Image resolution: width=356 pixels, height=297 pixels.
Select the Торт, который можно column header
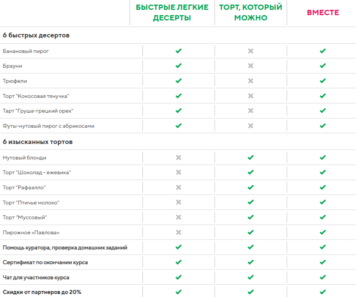[x=251, y=13]
